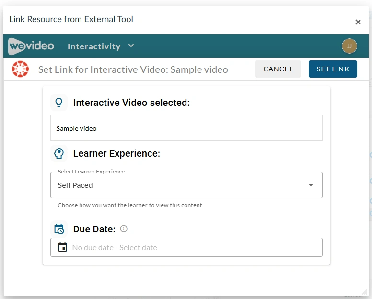Click the 'Link Resource from External Tool' title

[71, 19]
